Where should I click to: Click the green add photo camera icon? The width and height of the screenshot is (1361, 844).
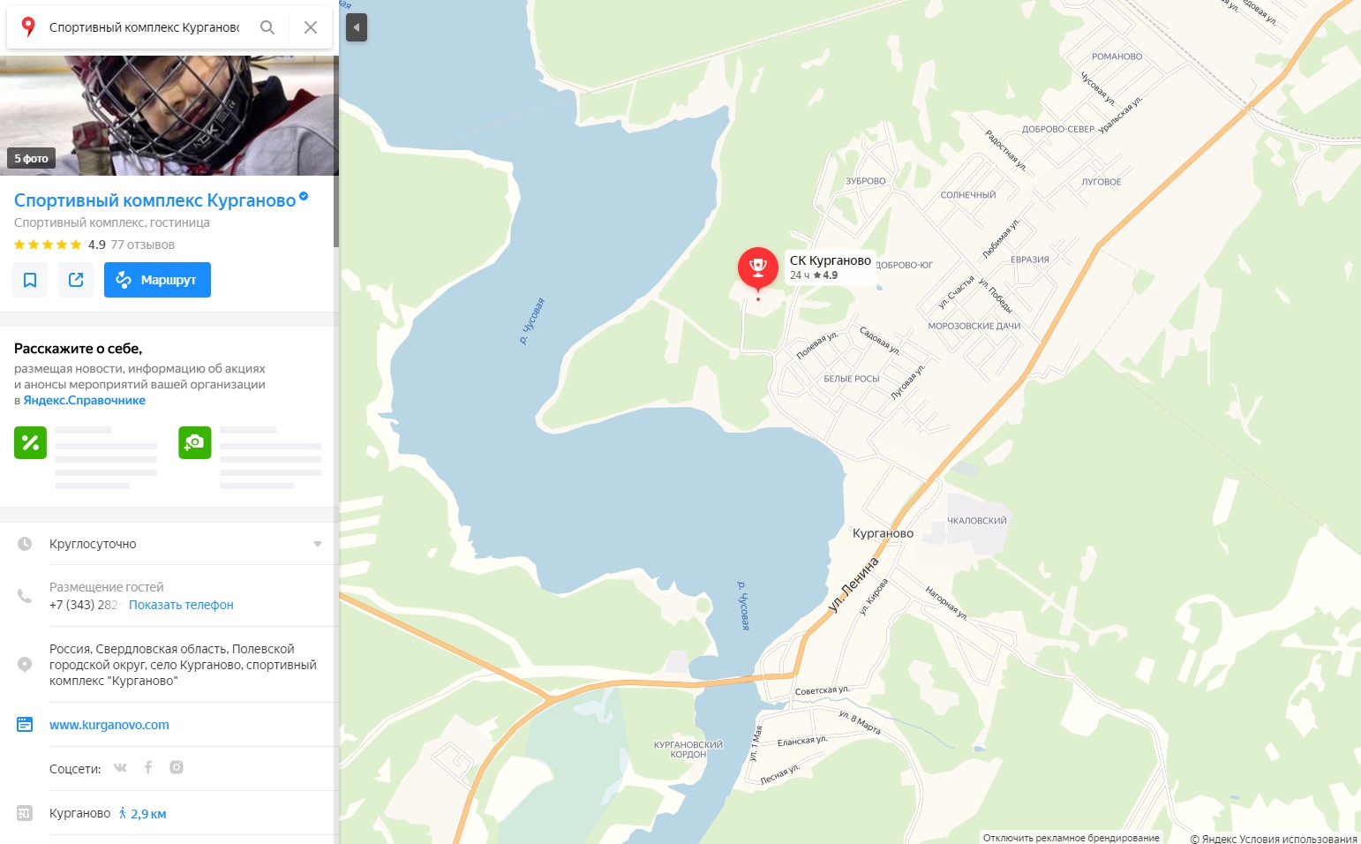coord(195,442)
